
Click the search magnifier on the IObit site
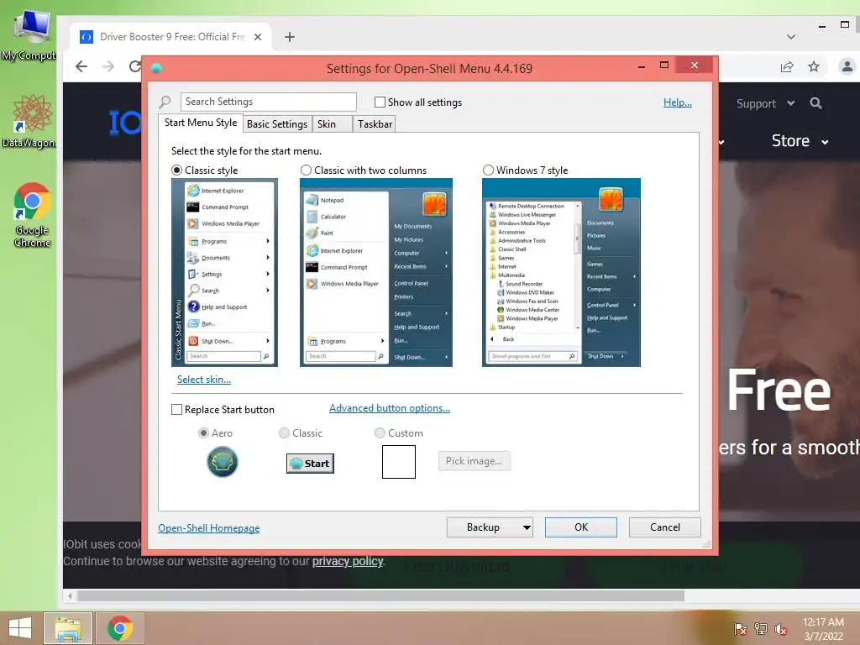point(815,103)
